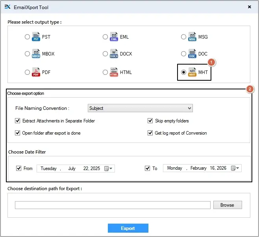Click the To date field showing February
Image resolution: width=259 pixels, height=237 pixels.
[x=202, y=168]
